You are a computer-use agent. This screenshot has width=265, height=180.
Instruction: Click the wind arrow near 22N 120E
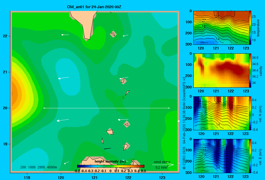[65, 35]
